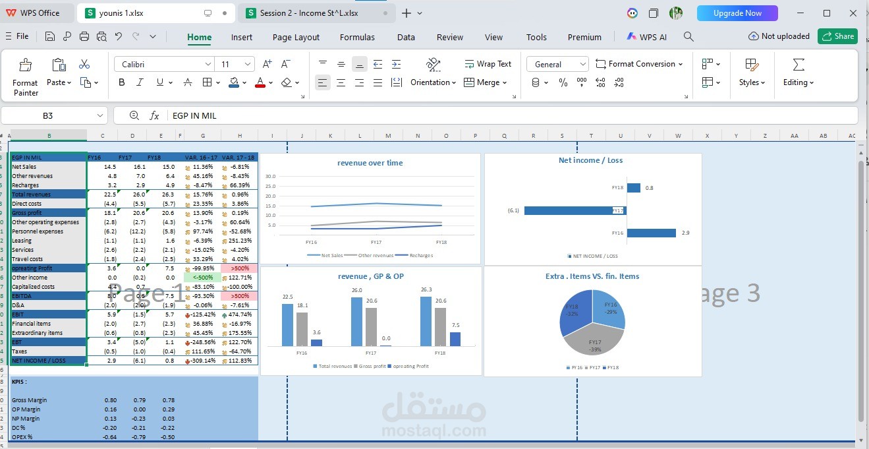Open WPS AI
The image size is (869, 449).
click(x=646, y=37)
